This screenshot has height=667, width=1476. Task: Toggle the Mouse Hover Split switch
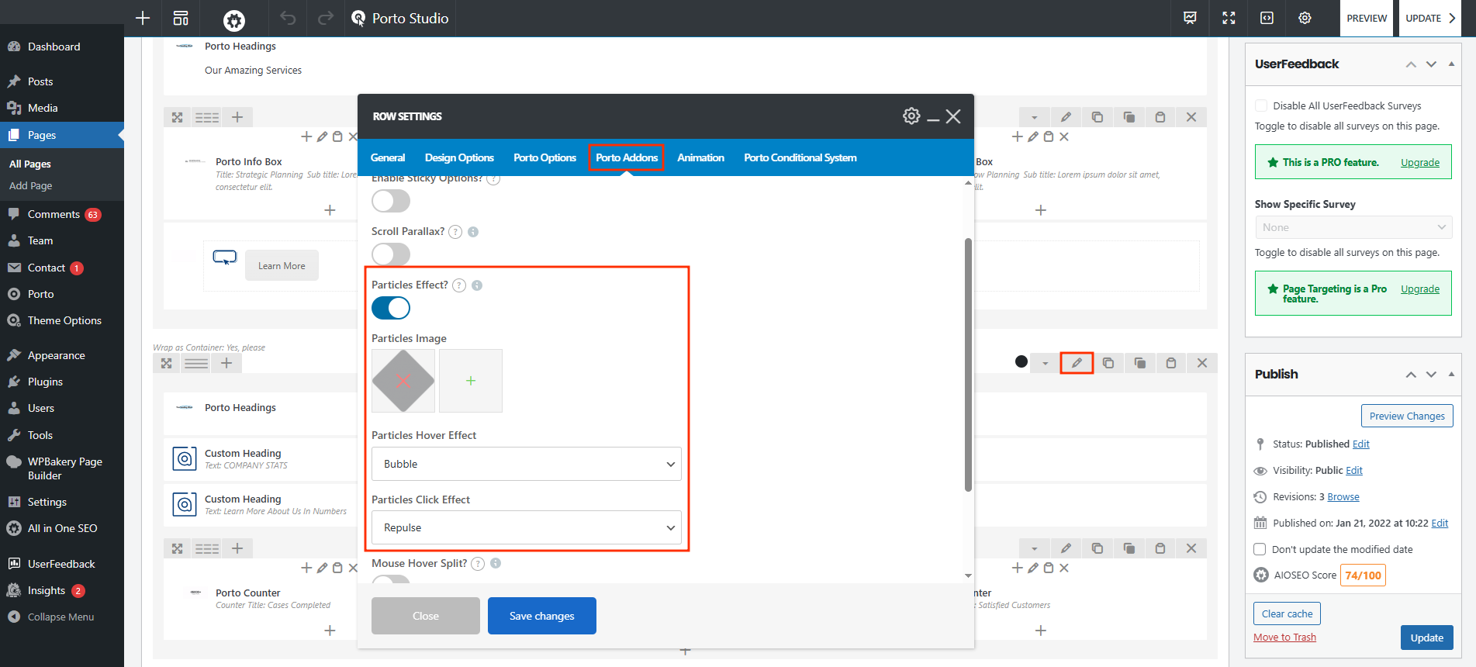(x=391, y=579)
